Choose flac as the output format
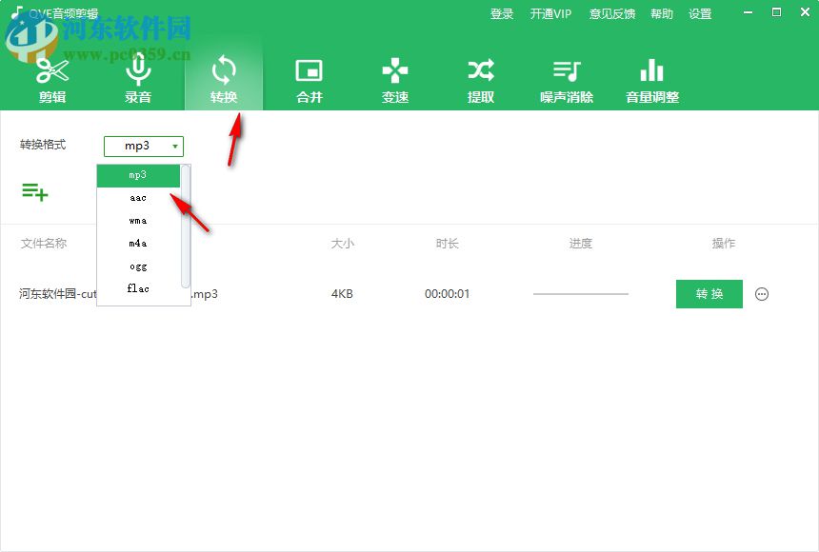This screenshot has height=552, width=819. pyautogui.click(x=136, y=288)
